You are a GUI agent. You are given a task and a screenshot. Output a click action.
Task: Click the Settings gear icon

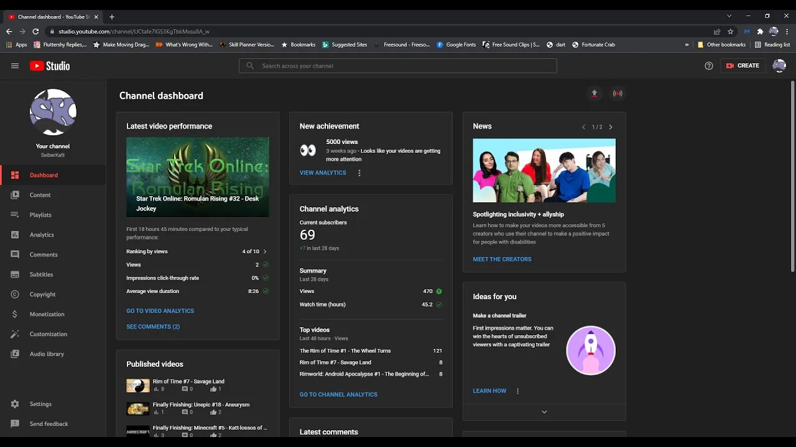coord(15,404)
